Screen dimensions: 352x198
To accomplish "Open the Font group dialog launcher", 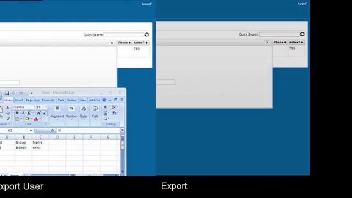I will [x=46, y=124].
